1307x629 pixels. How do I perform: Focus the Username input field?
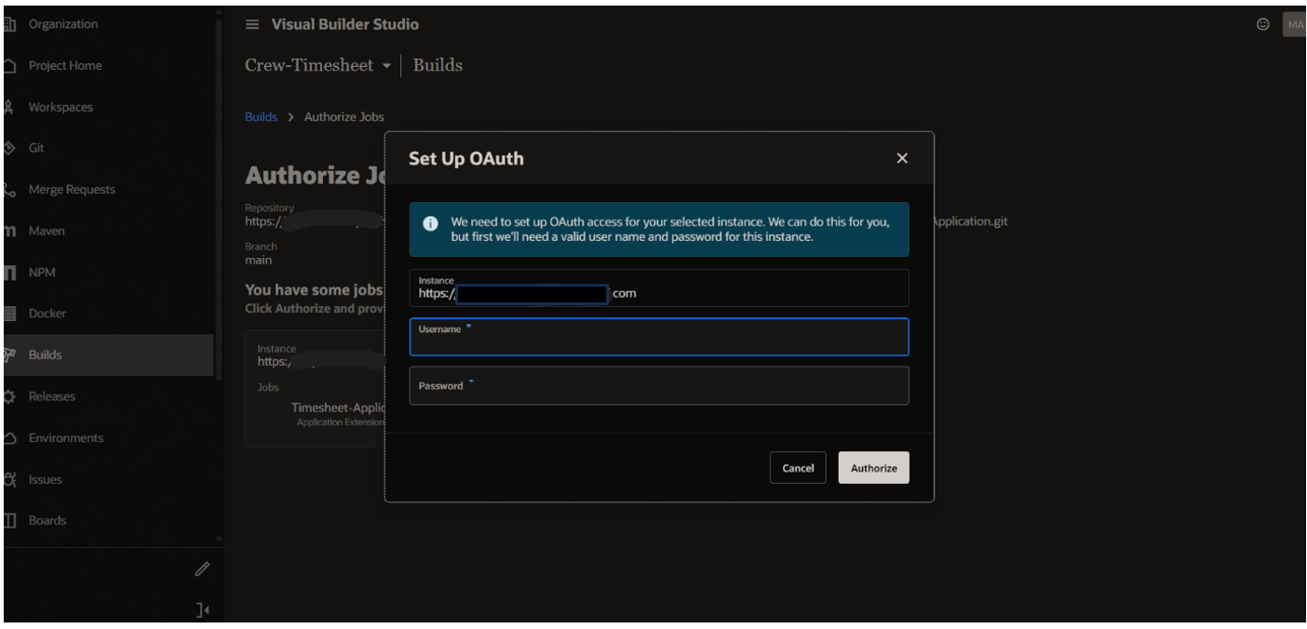659,341
